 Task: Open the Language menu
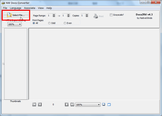click(x=16, y=8)
